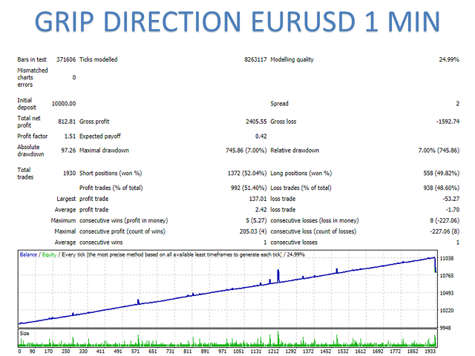Click consecutive wins value 5 (5.27)

256,220
